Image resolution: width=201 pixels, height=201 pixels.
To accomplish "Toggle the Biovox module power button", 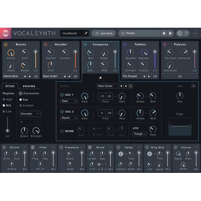I will click(x=6, y=45).
